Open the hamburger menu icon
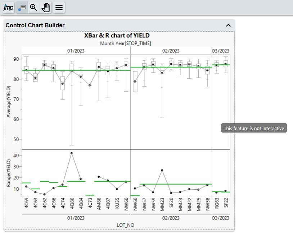This screenshot has height=245, width=293. pos(59,7)
